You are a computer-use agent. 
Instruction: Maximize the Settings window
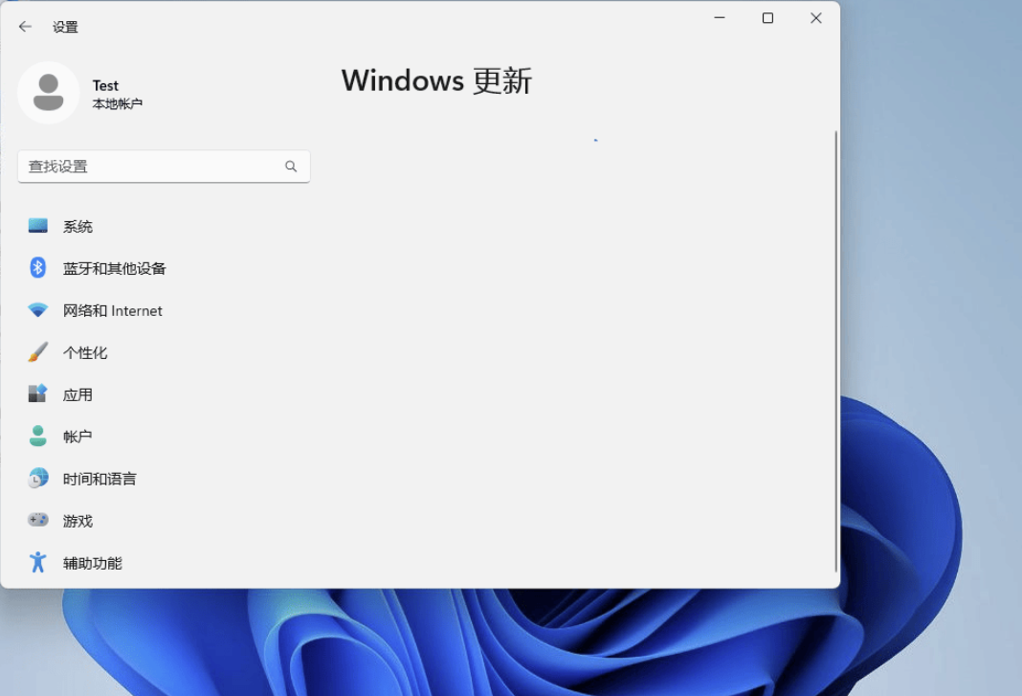[x=767, y=18]
